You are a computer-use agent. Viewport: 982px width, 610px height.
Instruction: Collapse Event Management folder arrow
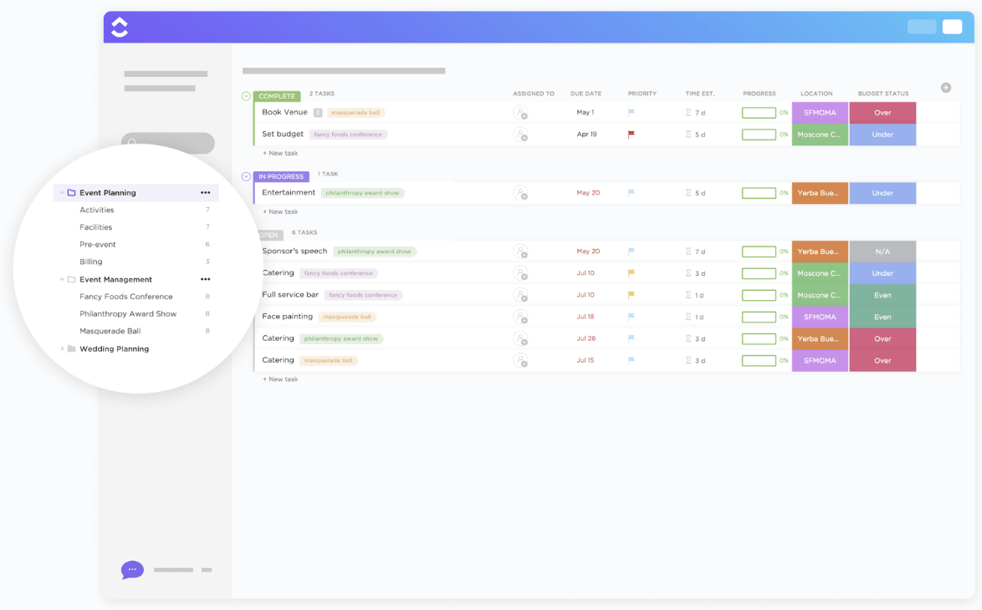coord(62,279)
